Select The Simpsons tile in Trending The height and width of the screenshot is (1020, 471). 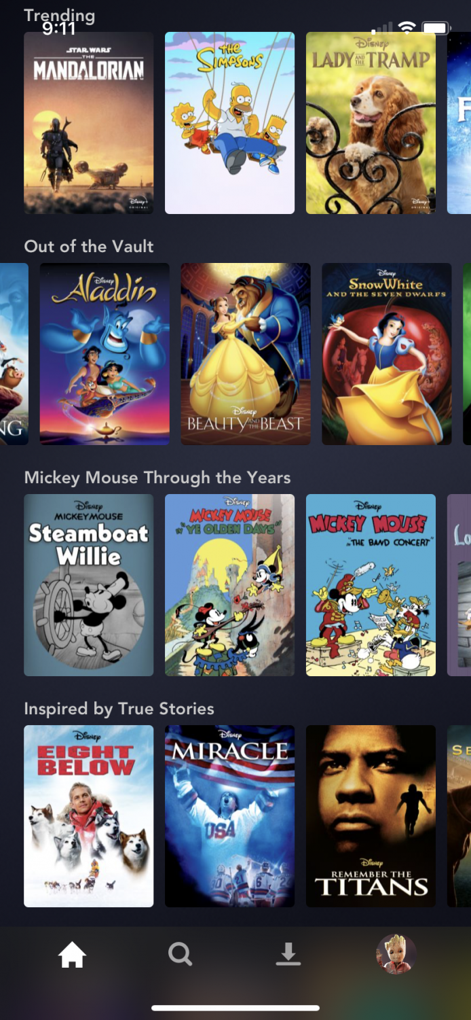tap(230, 123)
